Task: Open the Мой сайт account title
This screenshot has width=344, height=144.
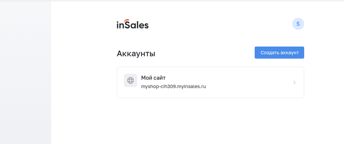Action: coord(153,78)
